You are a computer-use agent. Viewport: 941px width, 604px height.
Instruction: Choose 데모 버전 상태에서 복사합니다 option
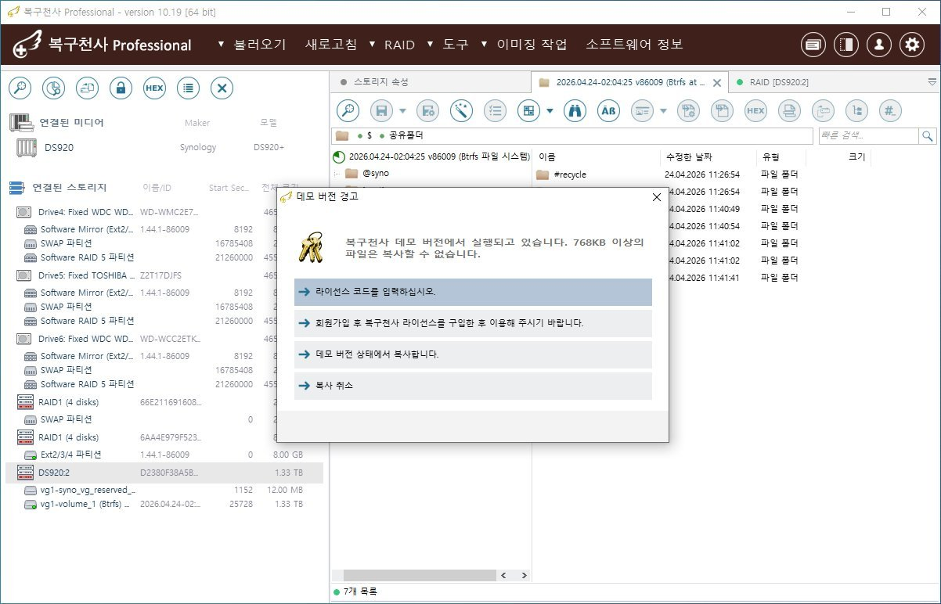[x=473, y=354]
